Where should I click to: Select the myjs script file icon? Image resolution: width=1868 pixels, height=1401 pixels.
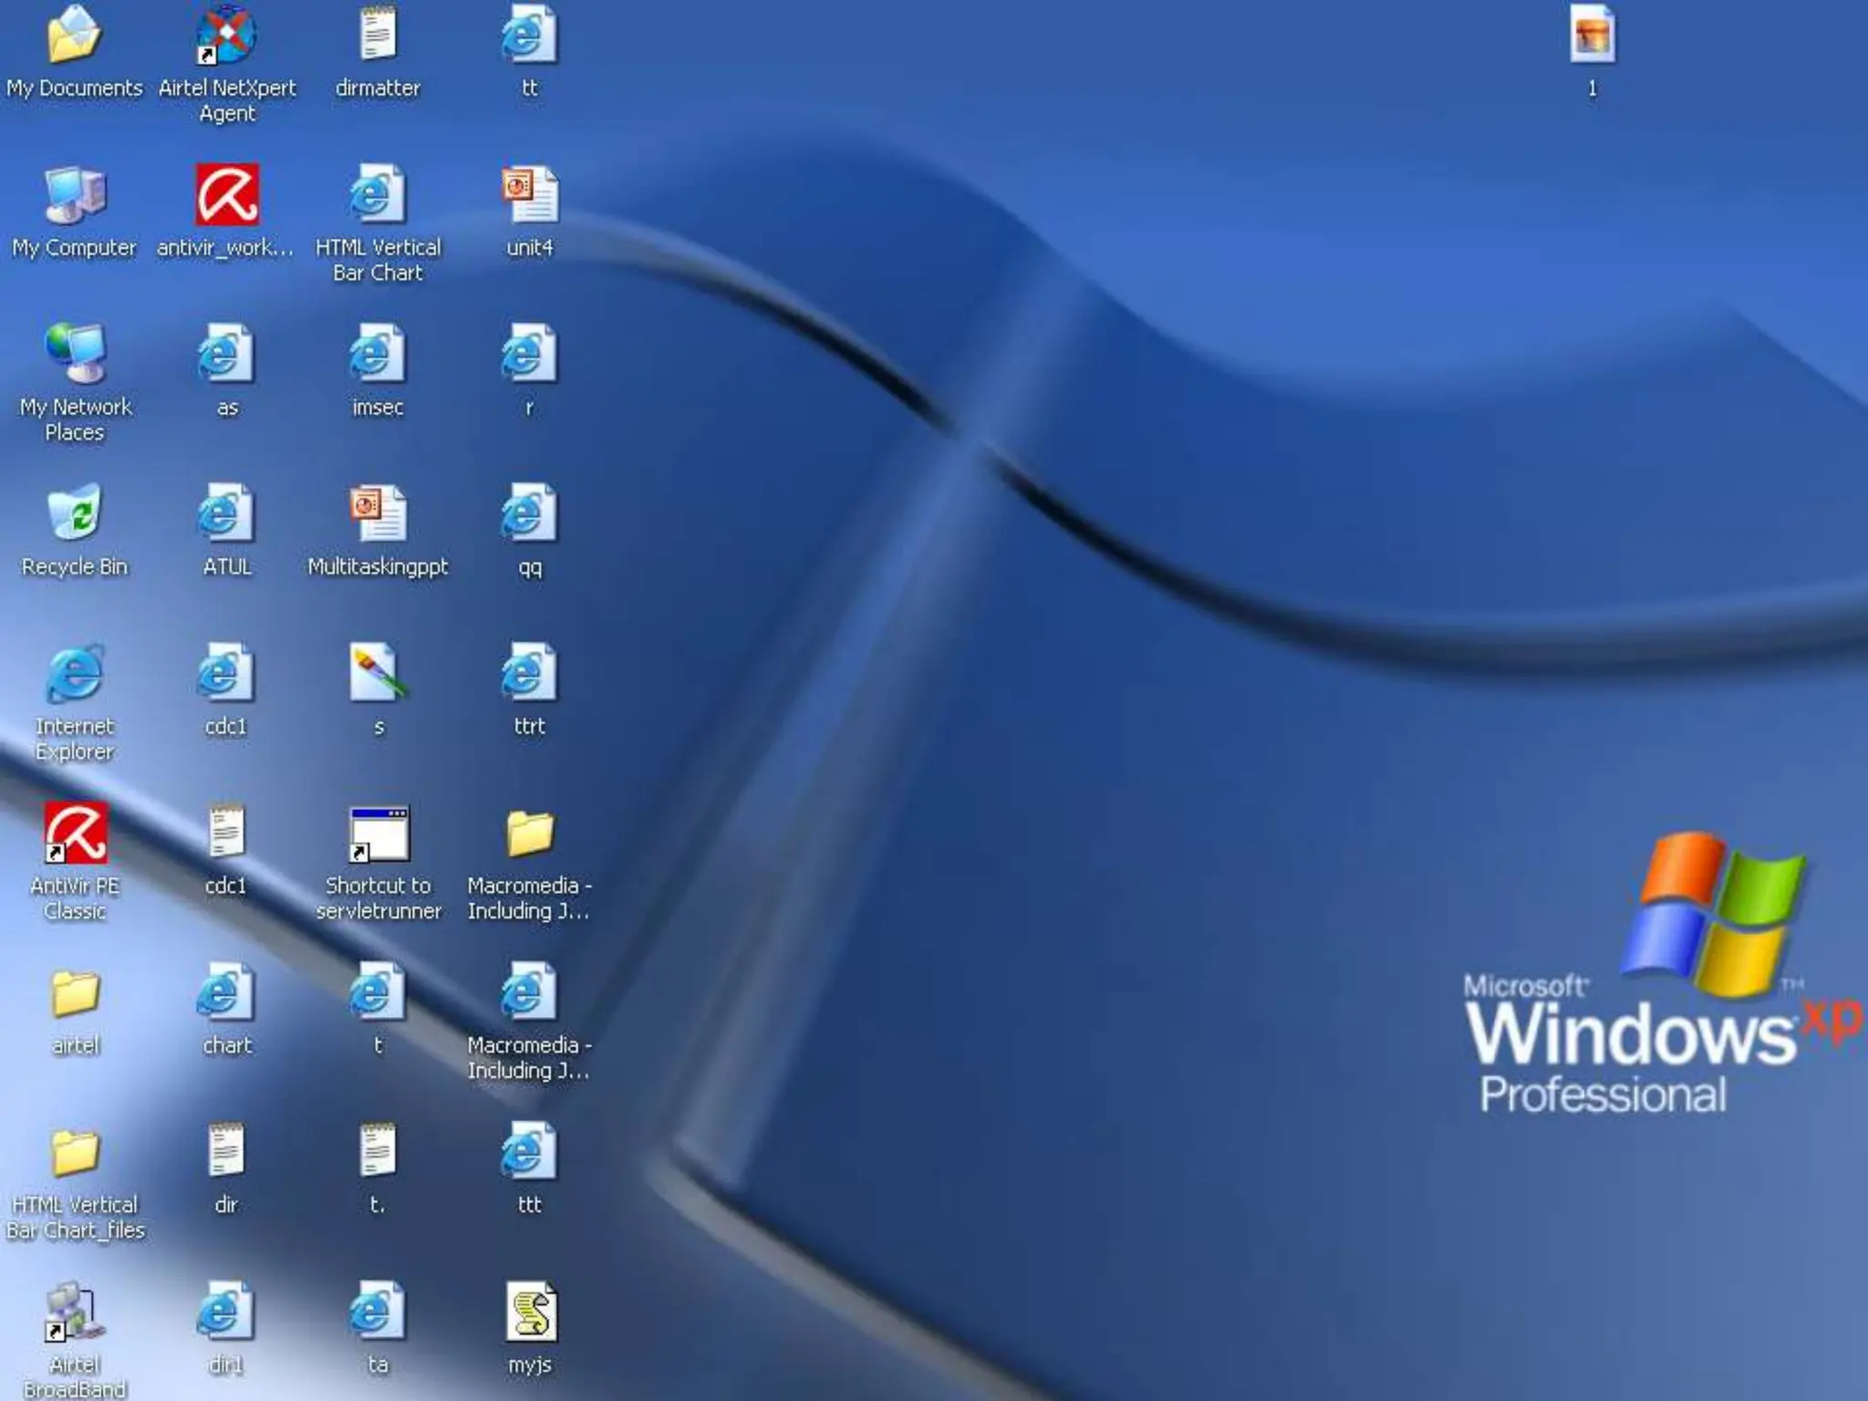(529, 1313)
